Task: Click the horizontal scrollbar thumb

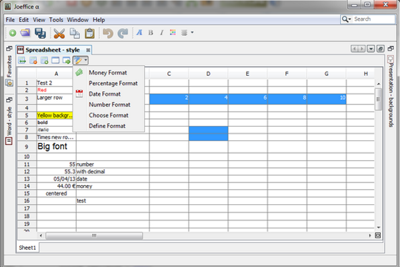Action: coord(94,236)
